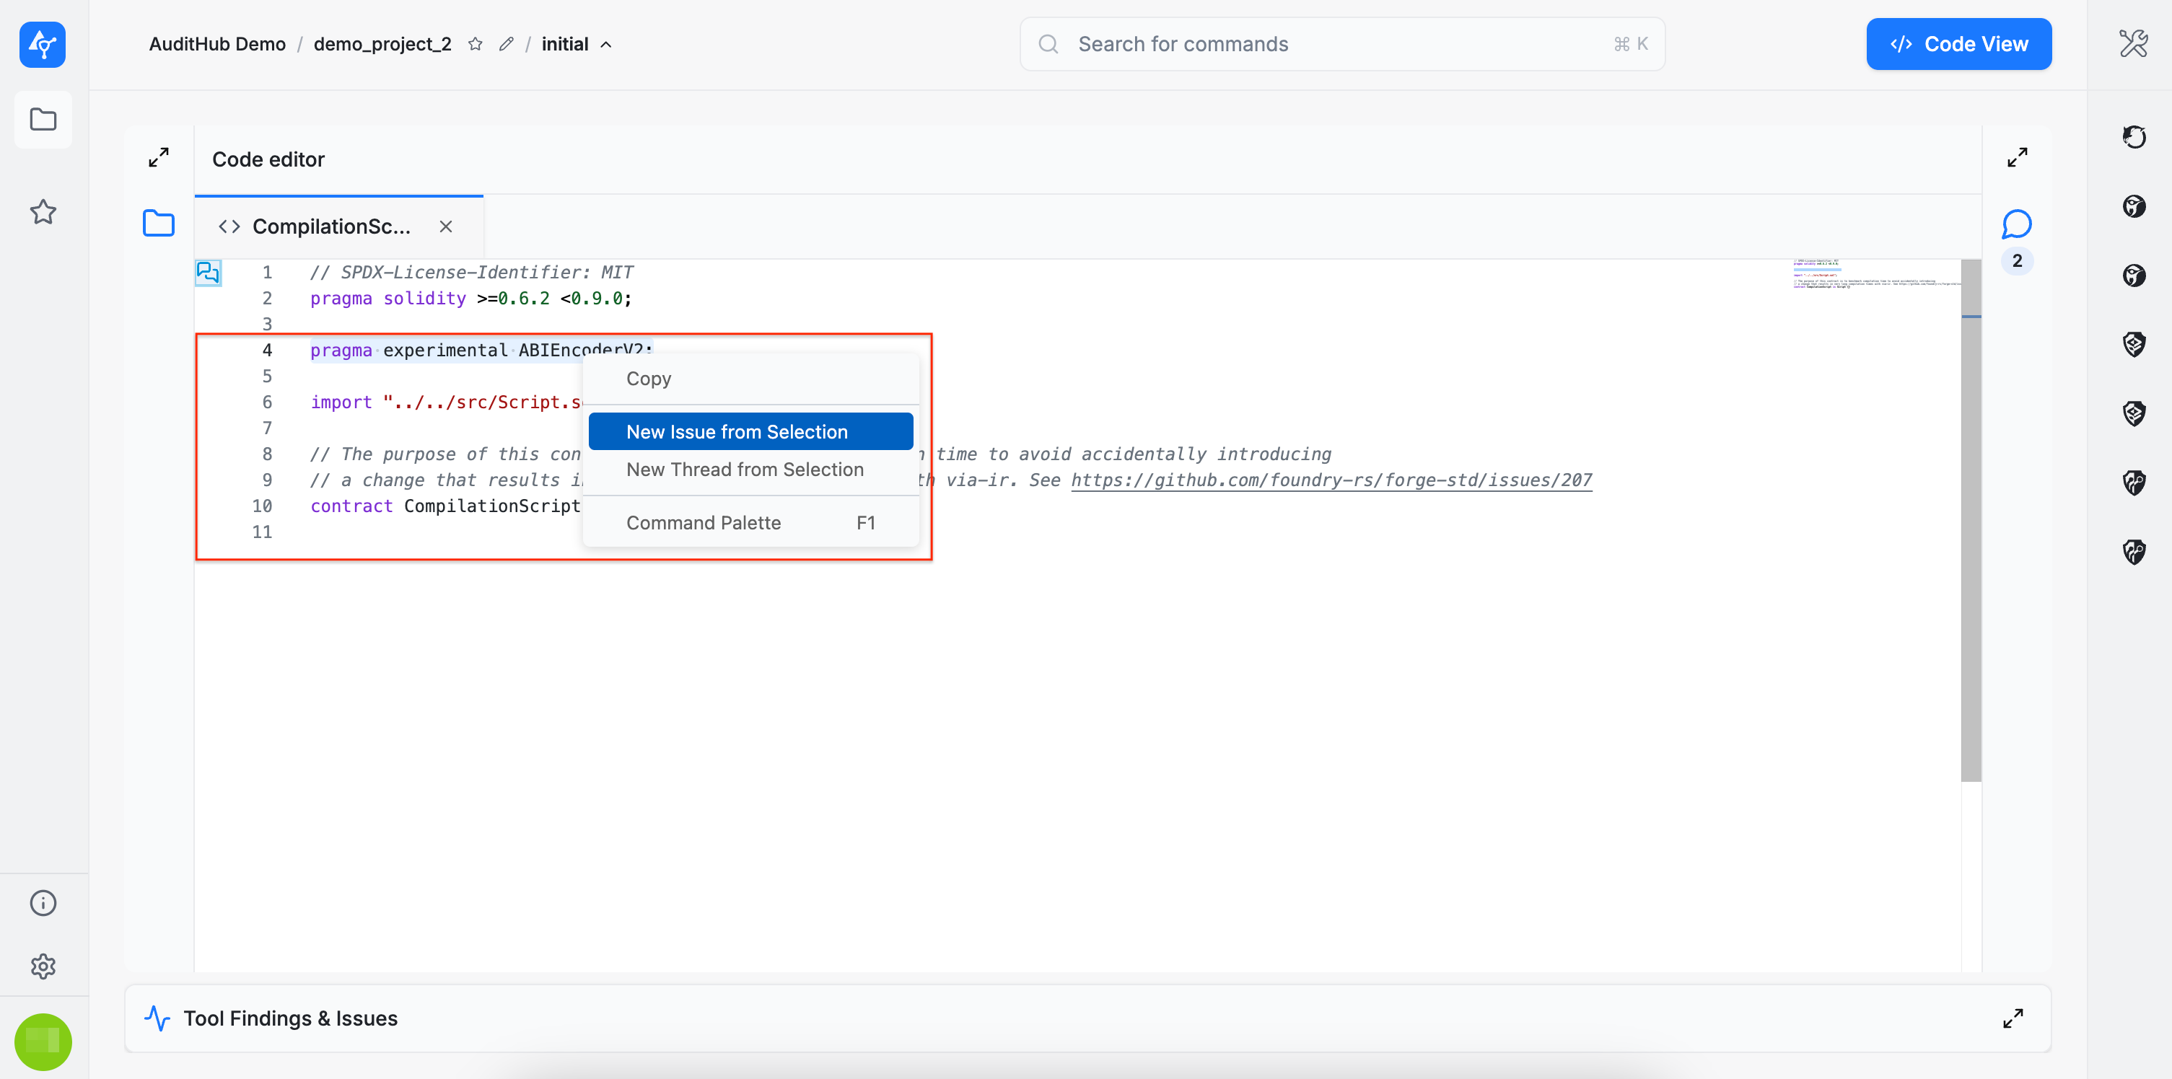The image size is (2172, 1079).
Task: Open the forge-std issues 207 link
Action: click(x=1331, y=480)
